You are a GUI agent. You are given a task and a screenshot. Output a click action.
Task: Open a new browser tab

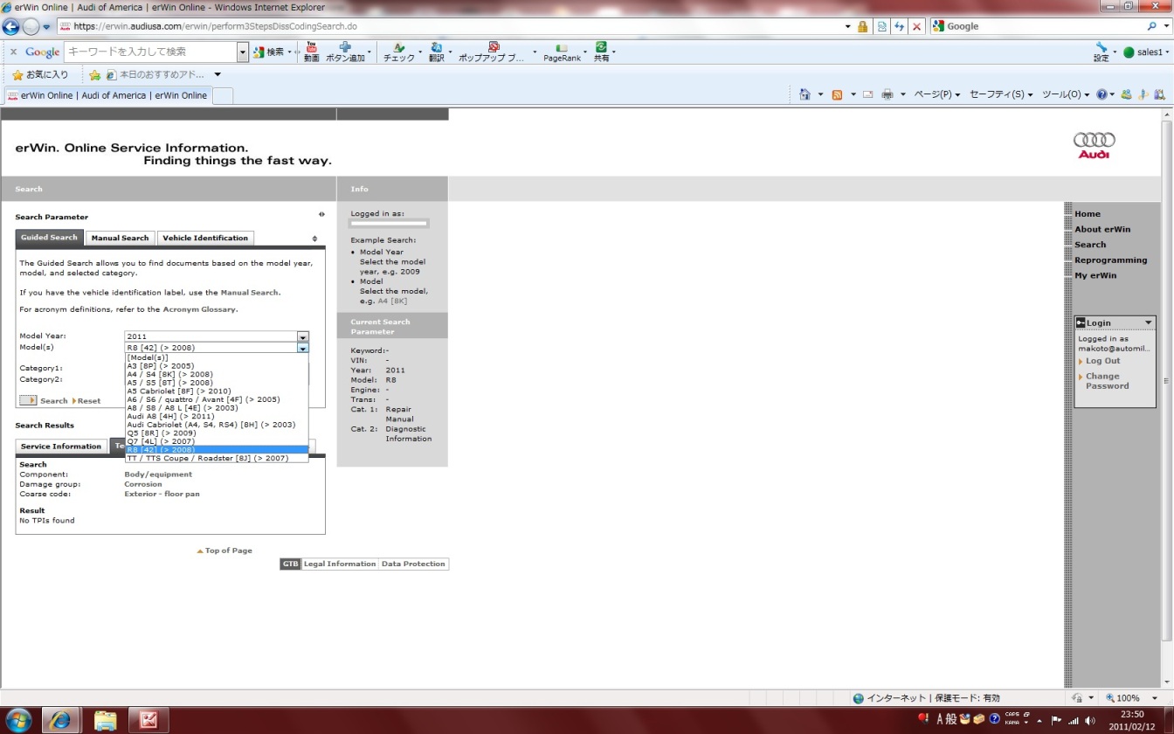[x=223, y=95]
